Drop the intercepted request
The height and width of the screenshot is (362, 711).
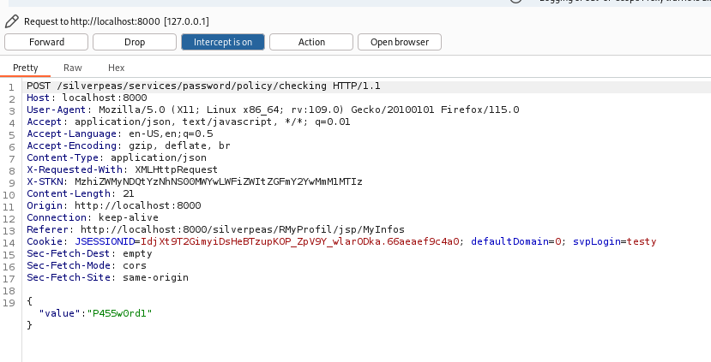click(135, 42)
